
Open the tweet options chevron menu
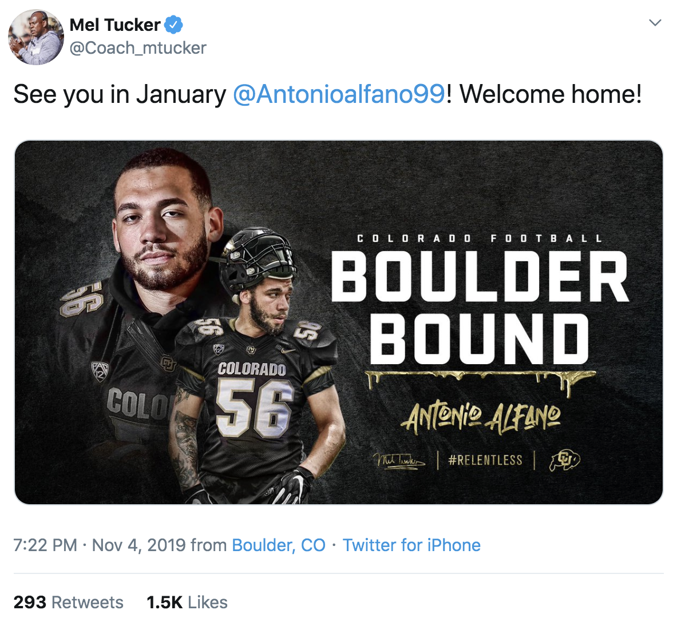[x=655, y=22]
